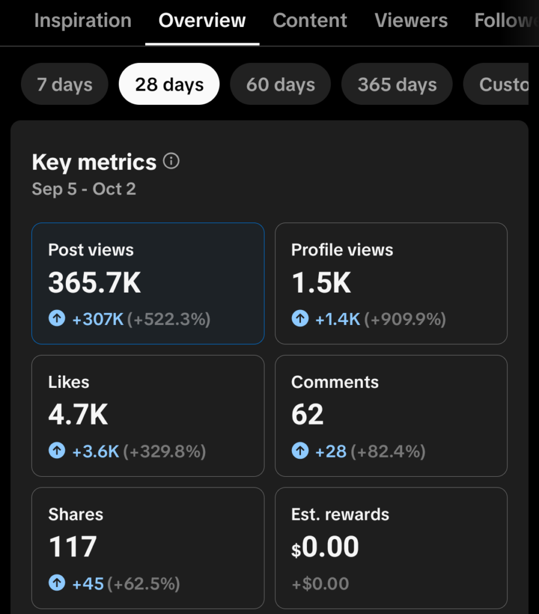The image size is (539, 614).
Task: Open the Custom date range option
Action: click(x=496, y=84)
